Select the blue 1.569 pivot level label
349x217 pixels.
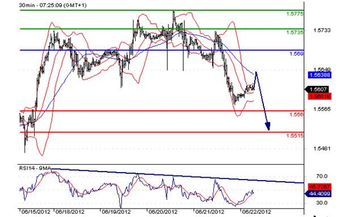[x=296, y=54]
